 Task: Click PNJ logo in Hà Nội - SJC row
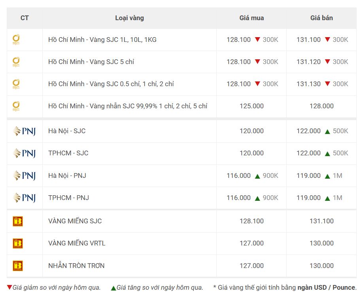tap(25, 131)
